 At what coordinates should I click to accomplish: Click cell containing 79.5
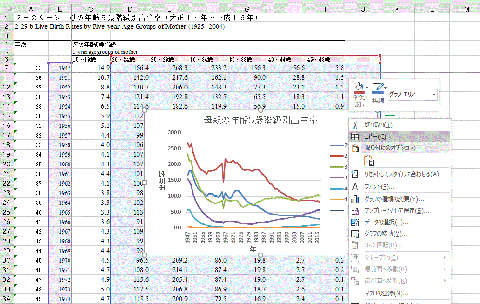[x=208, y=299]
